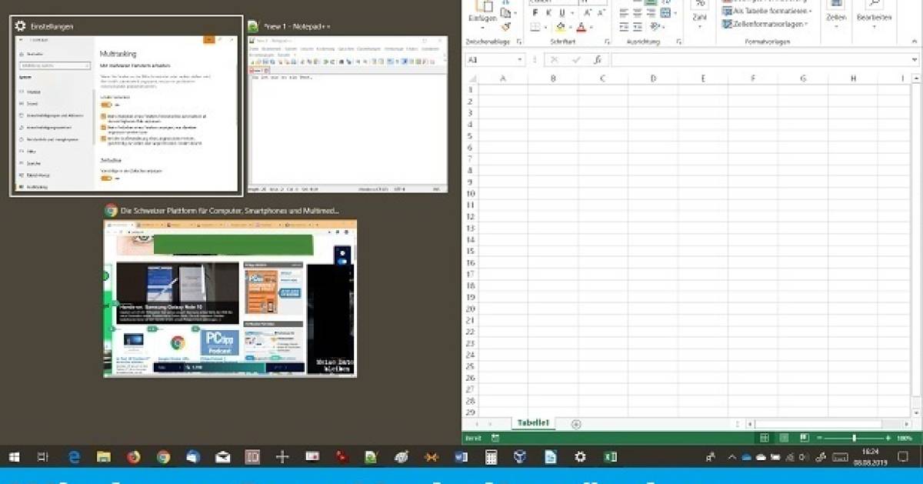Open the Zwischenablage dialog launcher
The height and width of the screenshot is (484, 923).
519,41
